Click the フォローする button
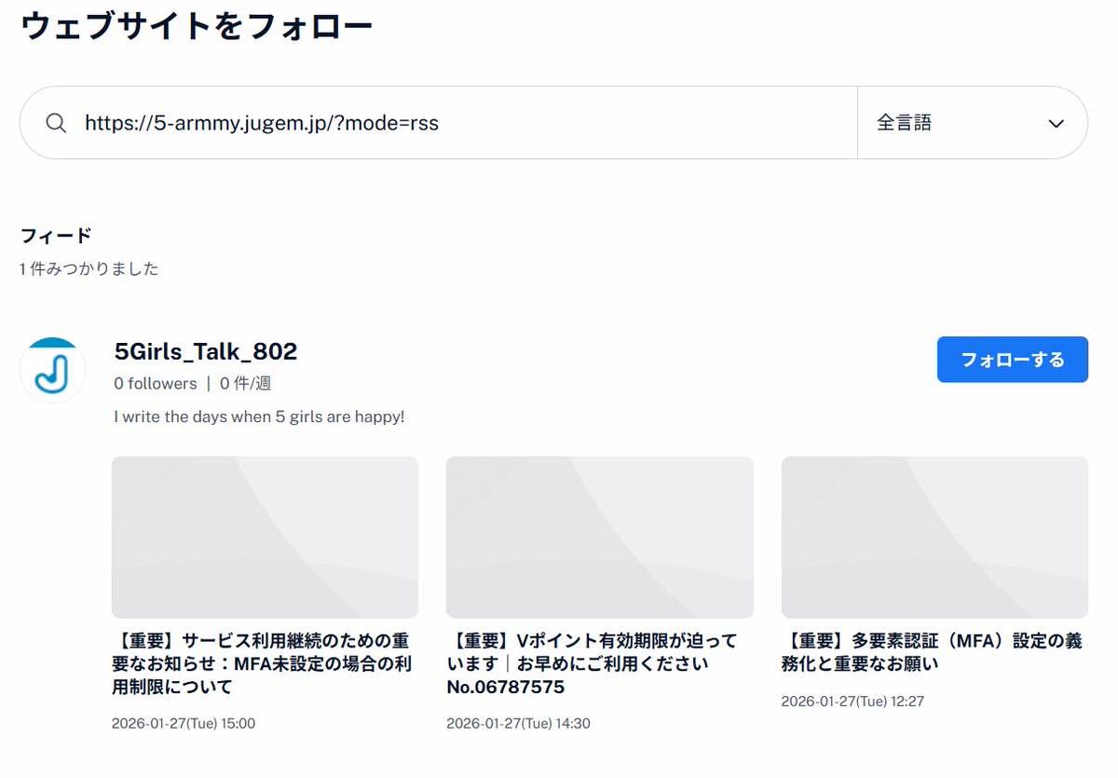The height and width of the screenshot is (778, 1118). click(x=1013, y=360)
